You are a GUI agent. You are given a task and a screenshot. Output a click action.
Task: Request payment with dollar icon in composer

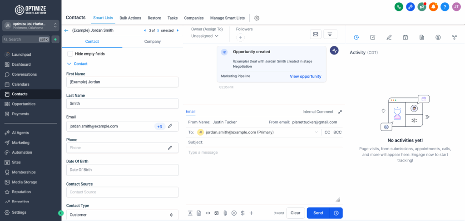pos(242,213)
